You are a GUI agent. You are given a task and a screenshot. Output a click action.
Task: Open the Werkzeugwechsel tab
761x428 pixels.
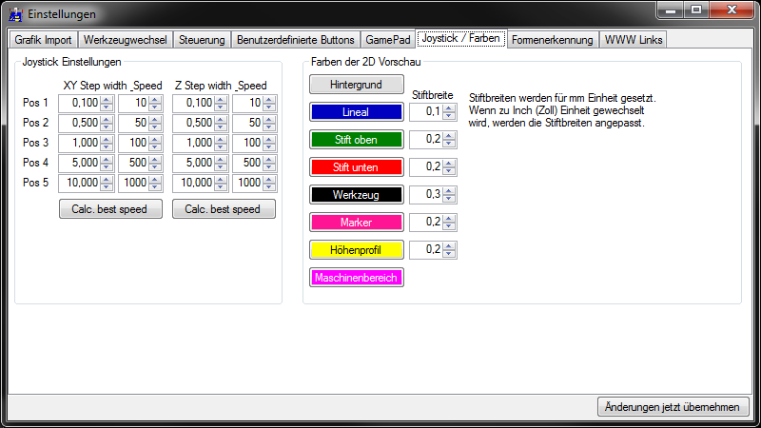point(126,40)
